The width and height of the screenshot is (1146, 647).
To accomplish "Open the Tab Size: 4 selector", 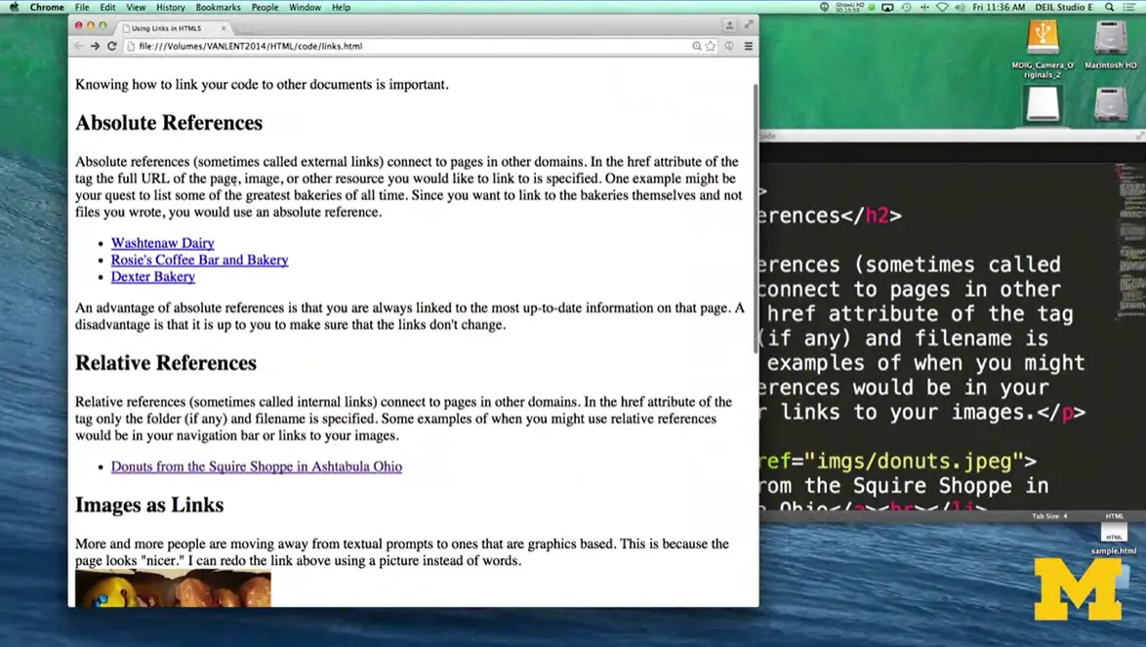I will 1050,516.
